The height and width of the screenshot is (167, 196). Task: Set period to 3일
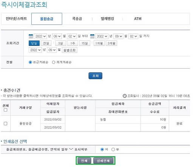tap(60, 43)
